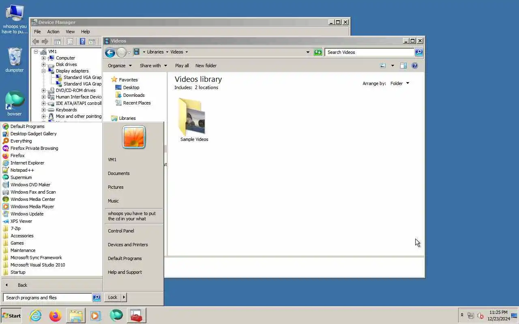519x324 pixels.
Task: Click Play all in Videos toolbar
Action: click(182, 66)
